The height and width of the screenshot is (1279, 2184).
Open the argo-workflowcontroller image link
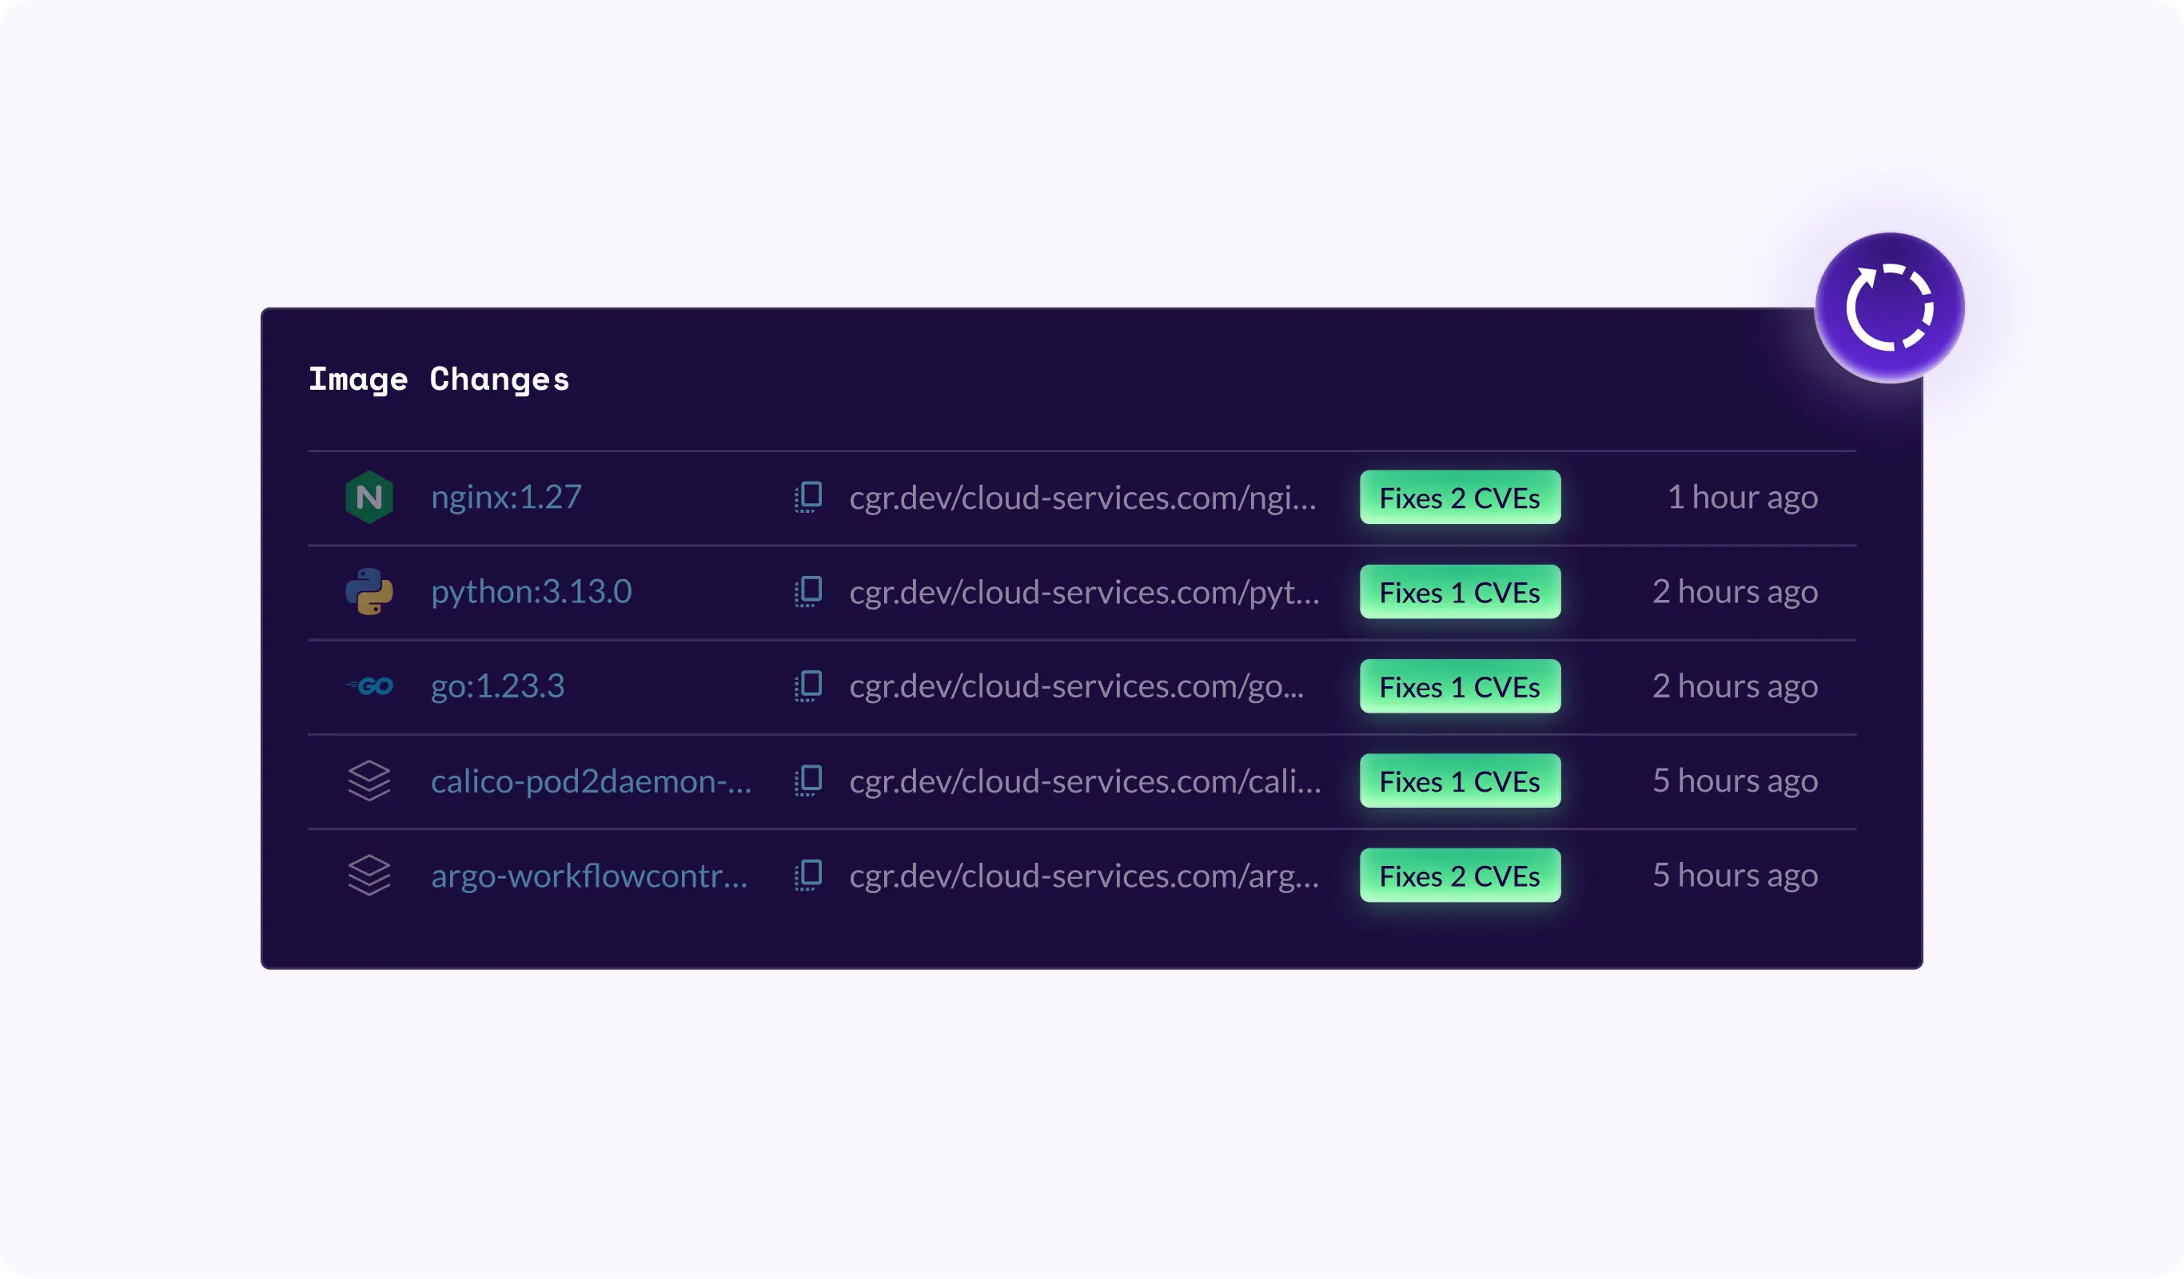[x=589, y=876]
